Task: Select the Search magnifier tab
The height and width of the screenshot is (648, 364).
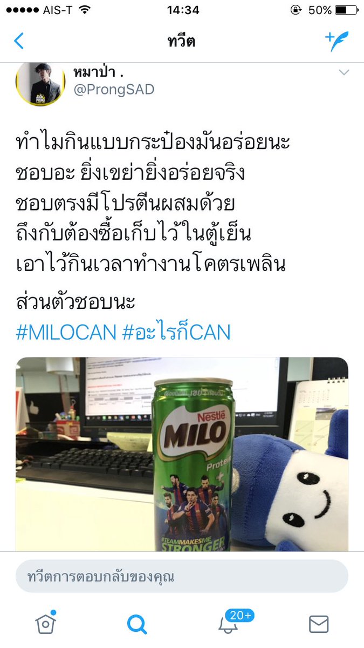Action: click(x=137, y=624)
